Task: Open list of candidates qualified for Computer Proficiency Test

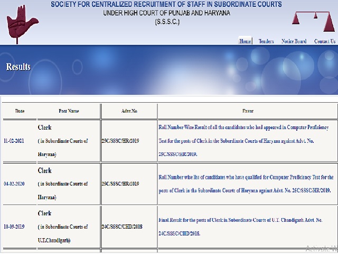Action: point(246,184)
